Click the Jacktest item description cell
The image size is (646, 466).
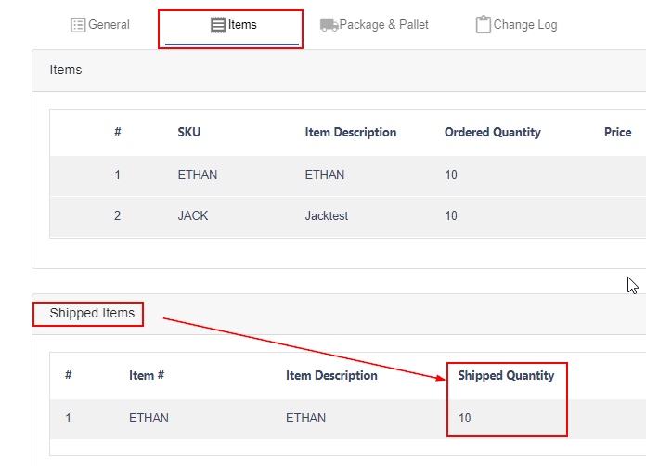click(x=327, y=215)
